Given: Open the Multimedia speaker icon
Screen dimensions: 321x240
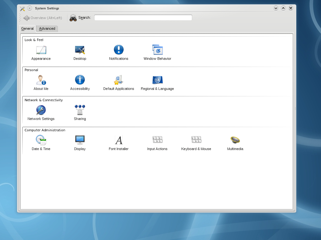Looking at the screenshot, I should [x=235, y=140].
